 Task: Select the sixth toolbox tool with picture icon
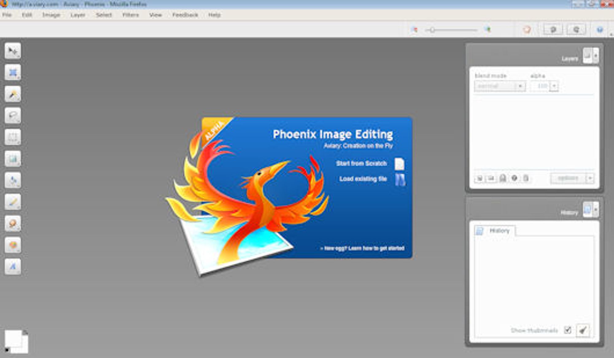pyautogui.click(x=13, y=159)
